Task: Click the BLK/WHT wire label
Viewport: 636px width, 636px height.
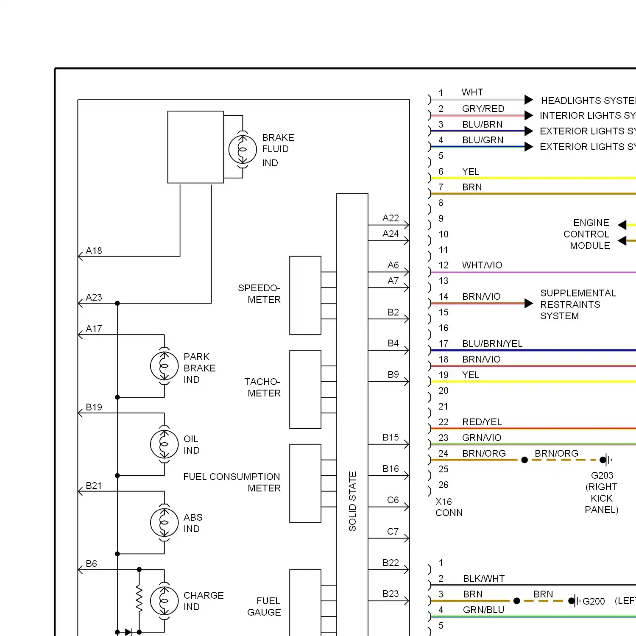Action: [484, 578]
